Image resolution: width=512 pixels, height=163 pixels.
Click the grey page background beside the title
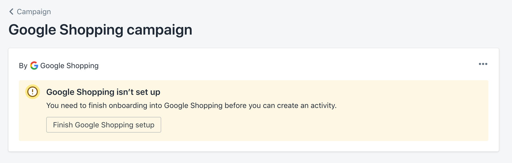coord(341,29)
